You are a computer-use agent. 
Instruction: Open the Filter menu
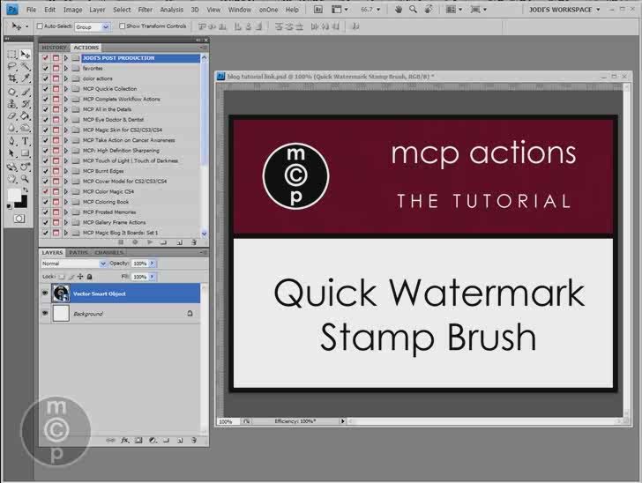click(x=145, y=10)
